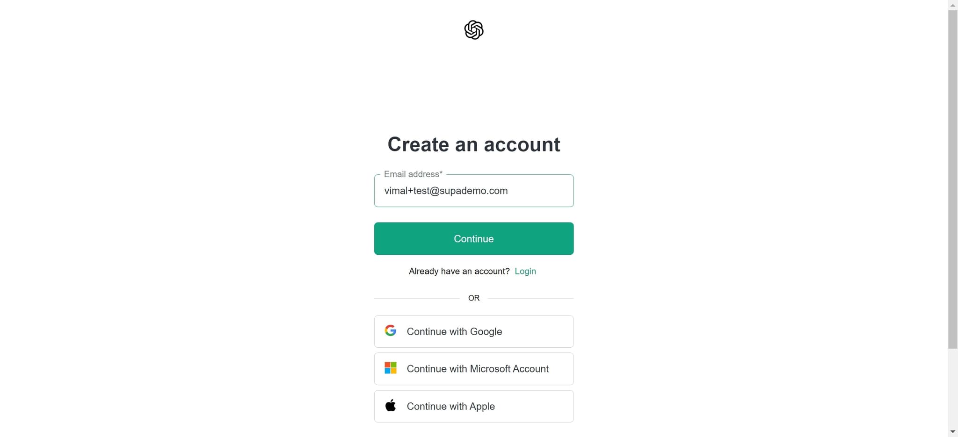Open the Login link

pos(525,271)
